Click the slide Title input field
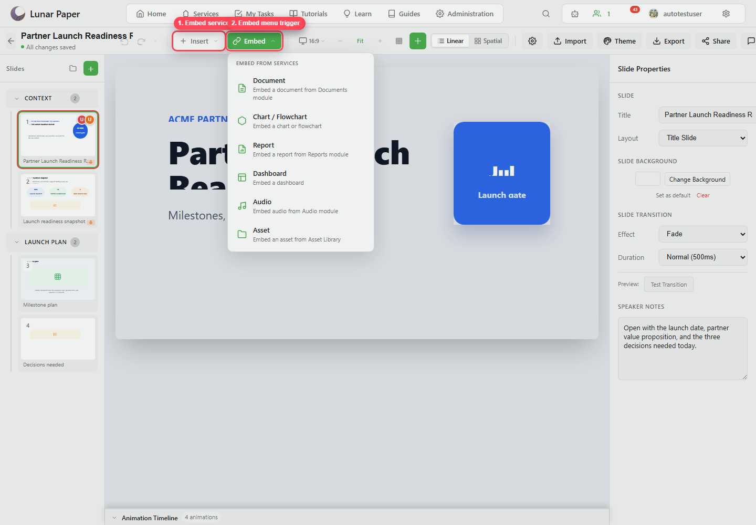The height and width of the screenshot is (525, 756). [x=707, y=115]
